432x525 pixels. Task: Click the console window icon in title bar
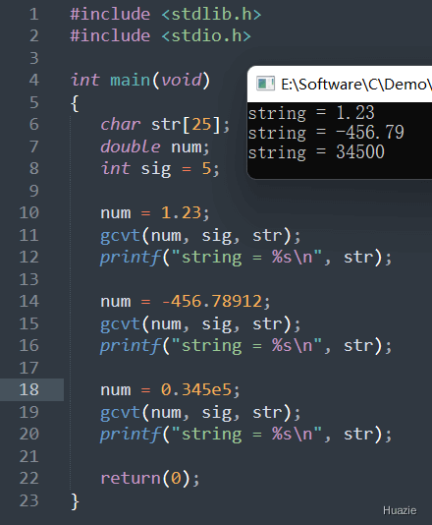click(265, 84)
